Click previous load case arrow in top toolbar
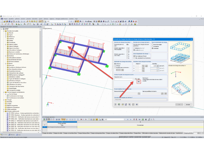Image resolution: width=204 pixels, height=153 pixels. click(71, 21)
